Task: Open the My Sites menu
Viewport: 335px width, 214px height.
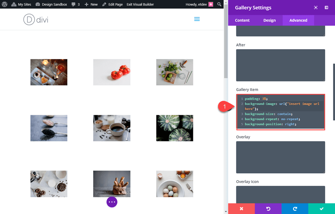Action: [x=21, y=4]
